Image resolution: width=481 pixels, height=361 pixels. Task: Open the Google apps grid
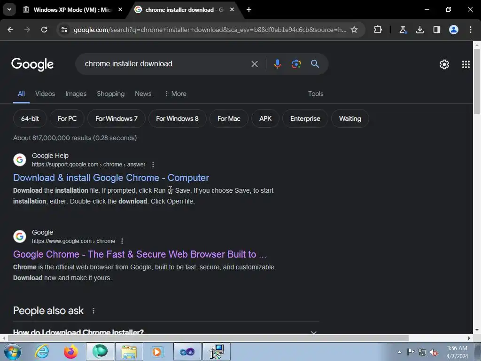tap(466, 64)
